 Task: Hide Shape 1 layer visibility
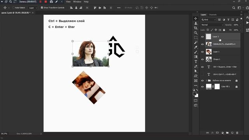(x=202, y=59)
